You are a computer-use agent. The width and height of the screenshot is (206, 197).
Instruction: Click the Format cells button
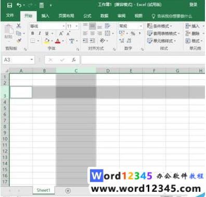point(194,41)
